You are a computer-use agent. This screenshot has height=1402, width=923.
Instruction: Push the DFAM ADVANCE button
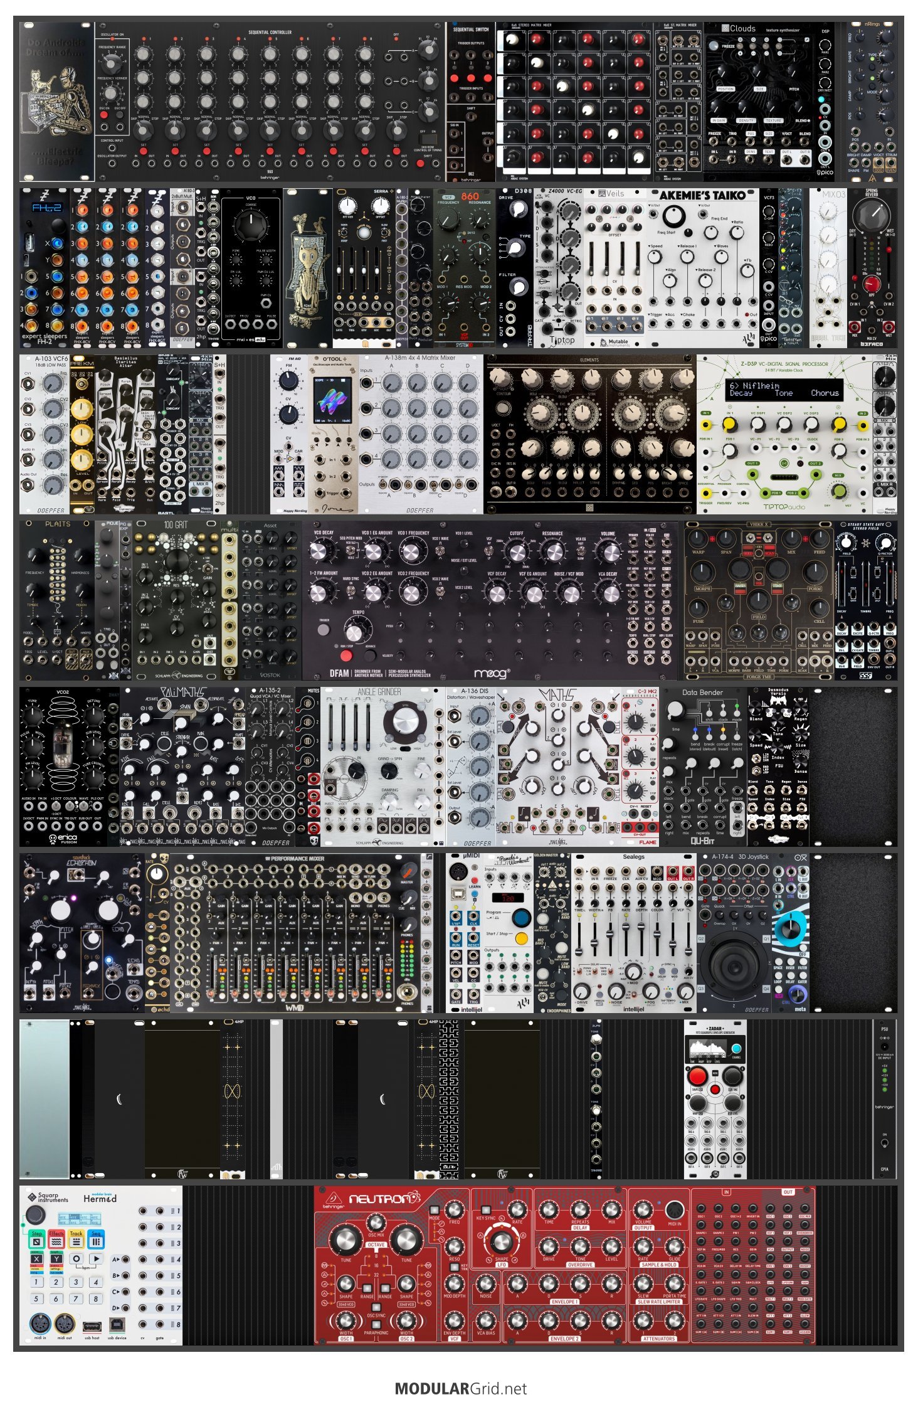(370, 656)
